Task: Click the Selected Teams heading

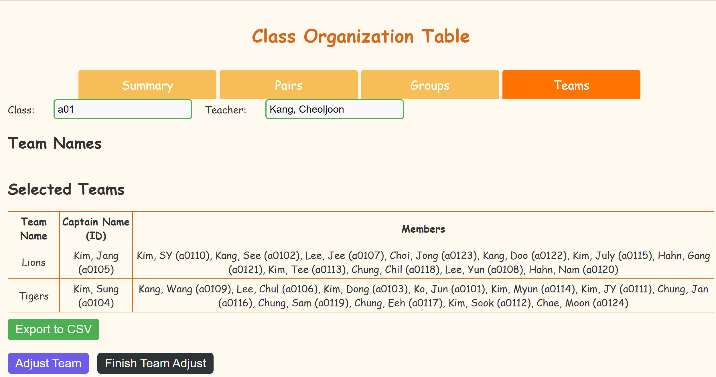Action: (66, 189)
